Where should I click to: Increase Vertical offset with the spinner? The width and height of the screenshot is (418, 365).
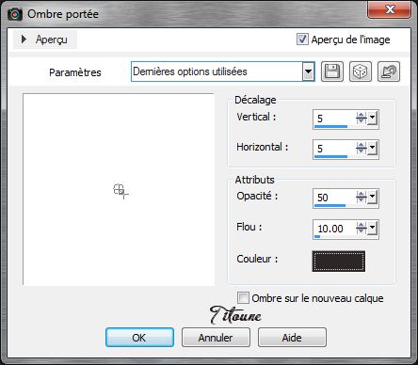[362, 115]
